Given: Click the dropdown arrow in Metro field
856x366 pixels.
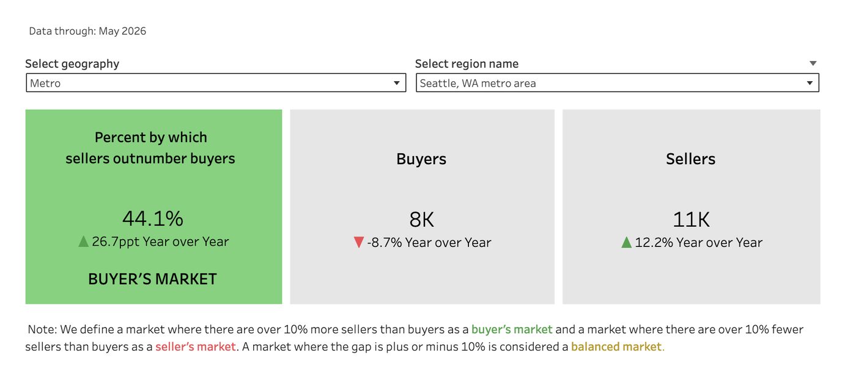Looking at the screenshot, I should (x=396, y=83).
